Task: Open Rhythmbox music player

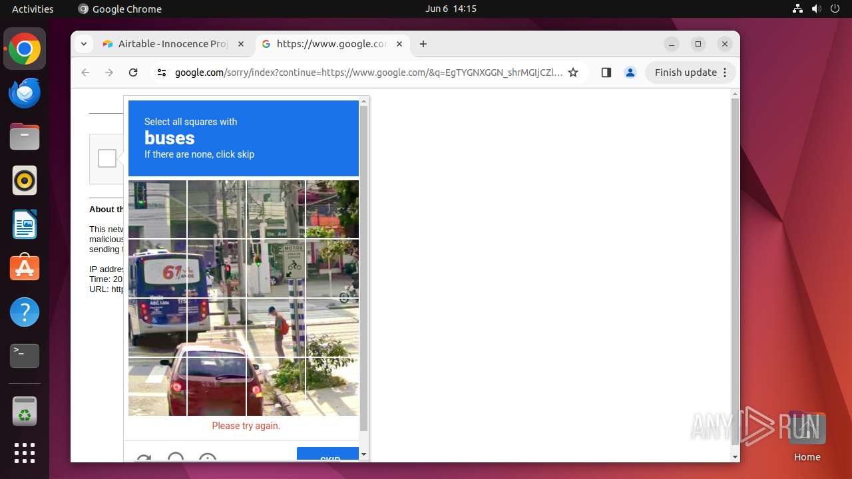Action: point(25,181)
